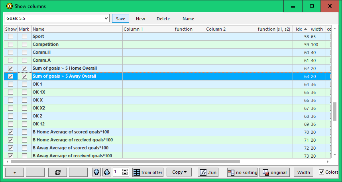Open the fx .fun function button

[208, 172]
